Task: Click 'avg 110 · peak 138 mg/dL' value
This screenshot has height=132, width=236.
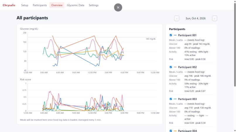Action: click(x=198, y=108)
